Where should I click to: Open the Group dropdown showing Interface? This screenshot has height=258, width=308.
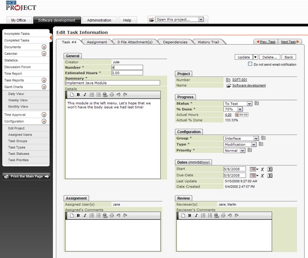pyautogui.click(x=241, y=138)
